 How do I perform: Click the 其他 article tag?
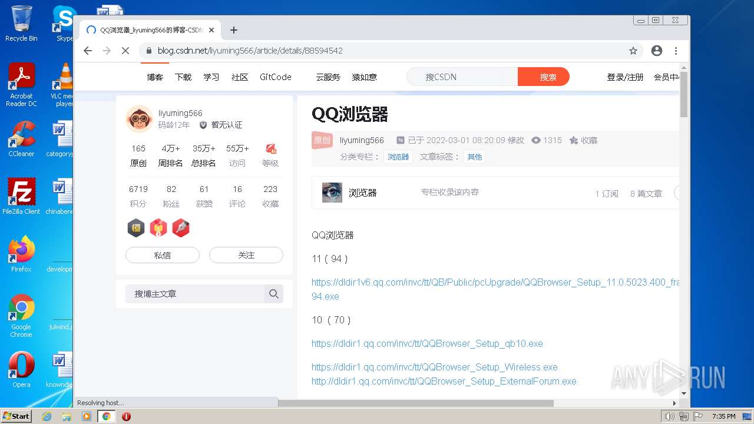pos(474,157)
